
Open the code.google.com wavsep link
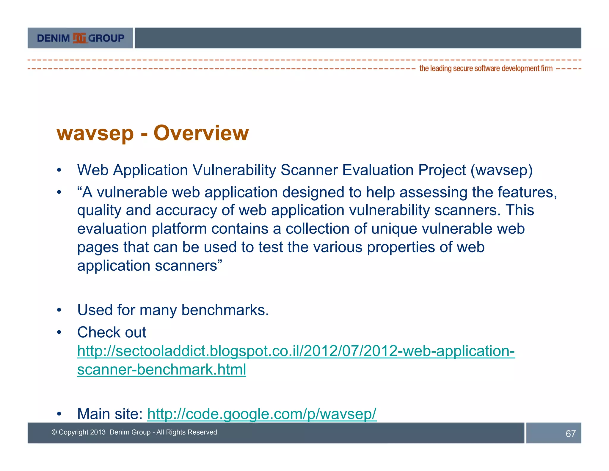pyautogui.click(x=262, y=414)
